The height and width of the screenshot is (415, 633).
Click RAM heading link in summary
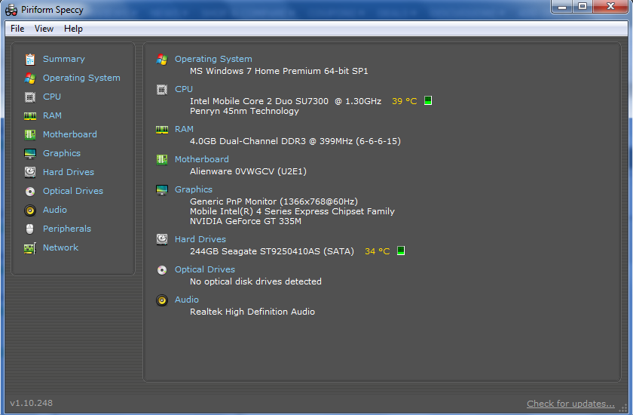[x=184, y=129]
